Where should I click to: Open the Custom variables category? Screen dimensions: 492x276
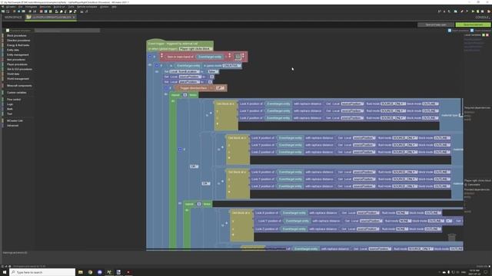tap(17, 93)
